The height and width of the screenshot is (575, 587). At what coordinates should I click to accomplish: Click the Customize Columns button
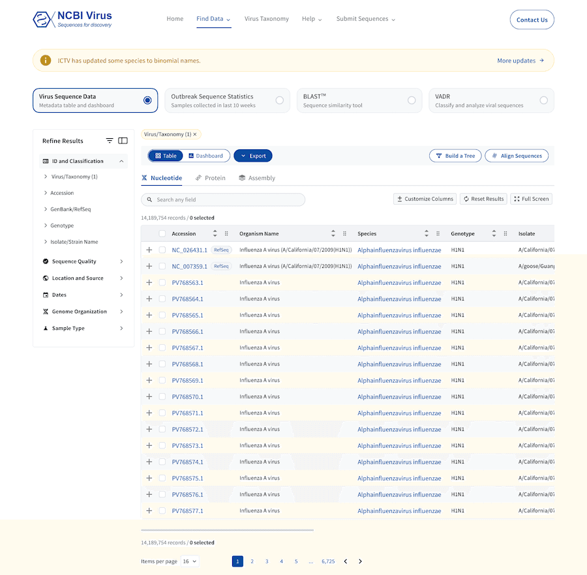425,199
